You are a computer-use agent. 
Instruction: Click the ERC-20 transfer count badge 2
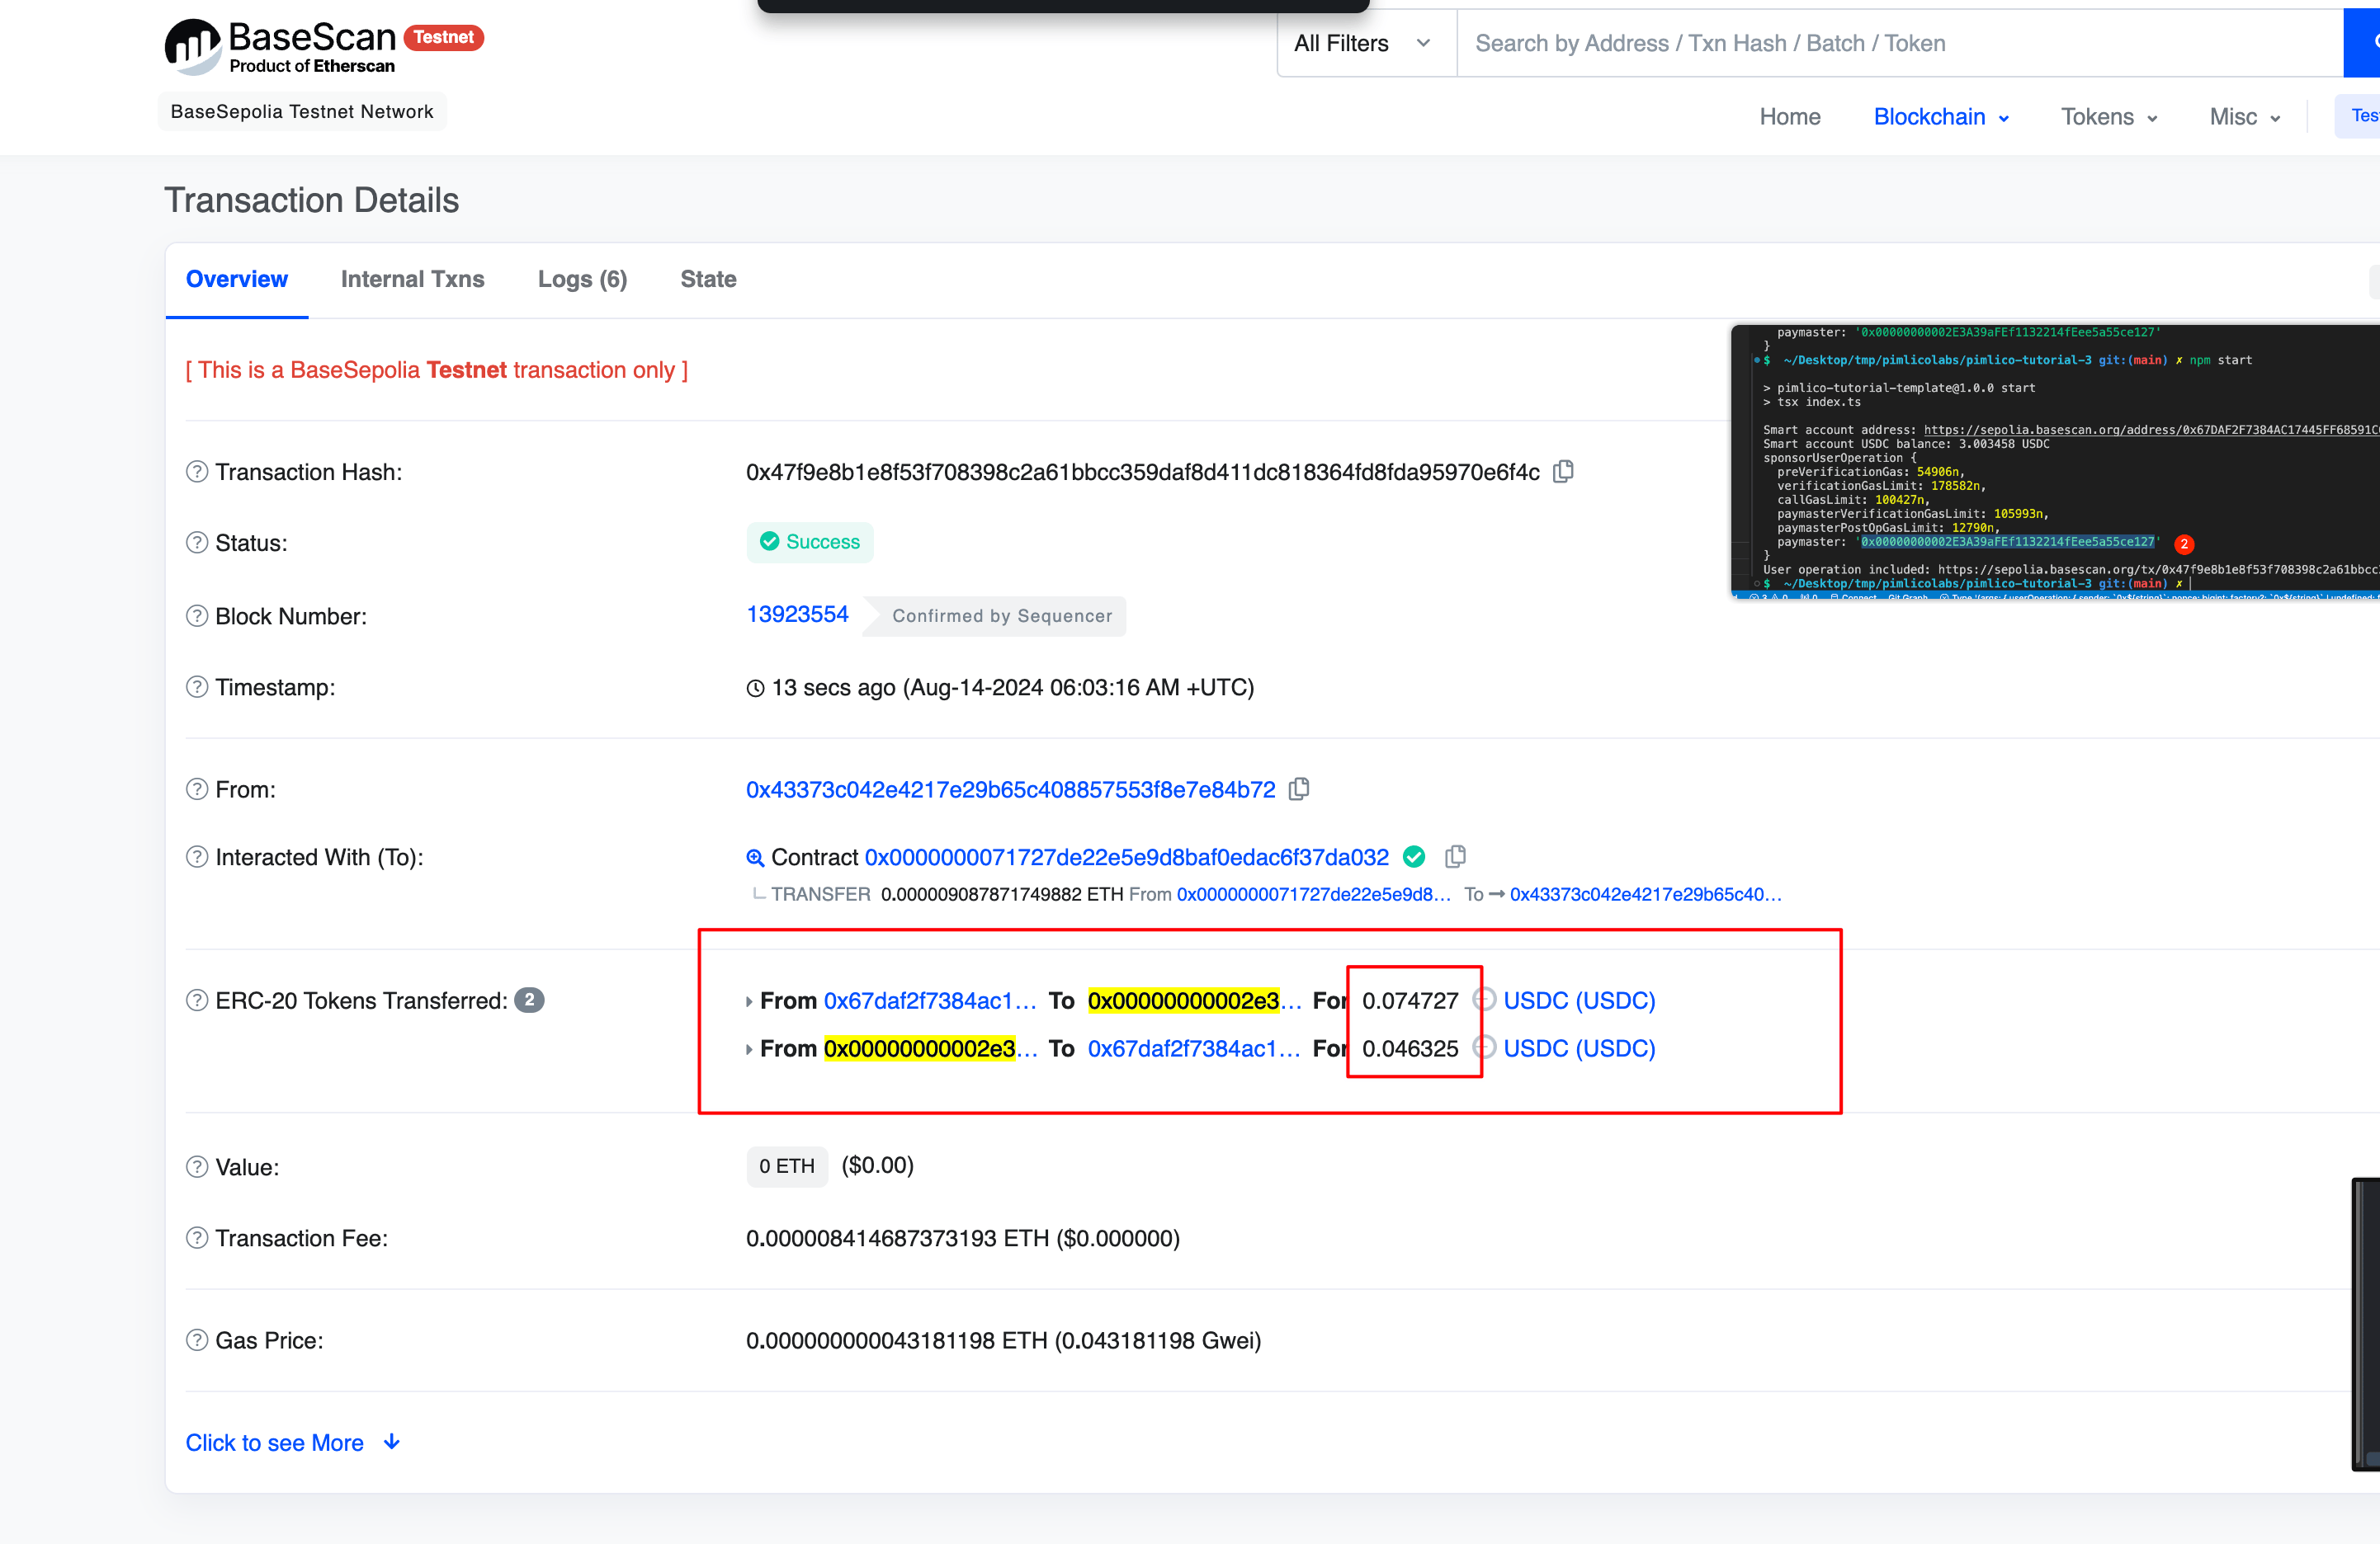click(x=529, y=1000)
